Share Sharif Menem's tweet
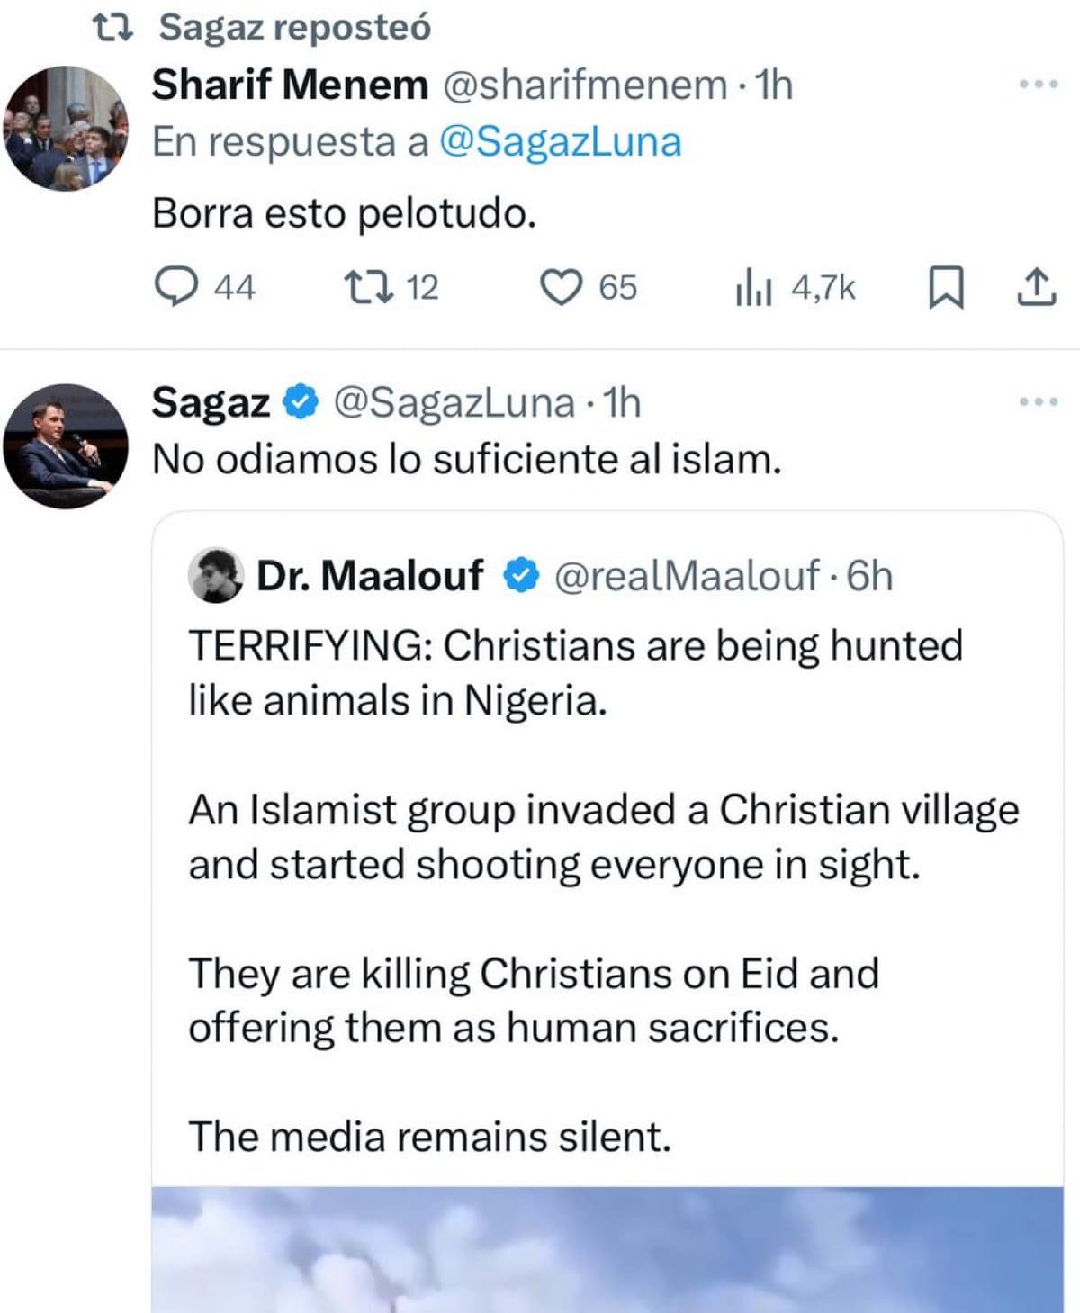 [1036, 287]
